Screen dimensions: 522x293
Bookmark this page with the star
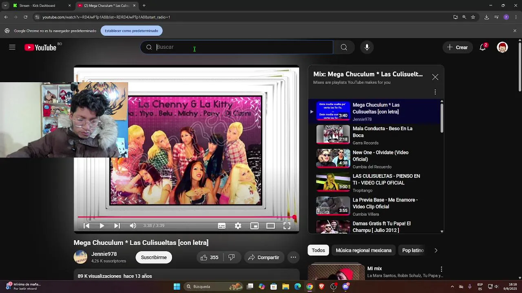473,17
